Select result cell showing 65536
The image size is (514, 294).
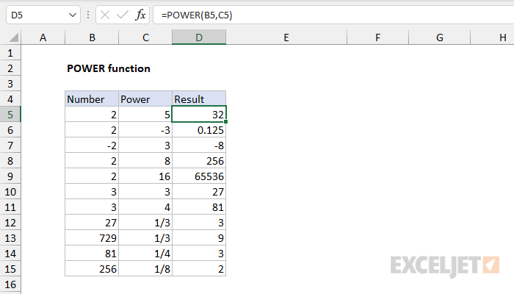tap(199, 176)
